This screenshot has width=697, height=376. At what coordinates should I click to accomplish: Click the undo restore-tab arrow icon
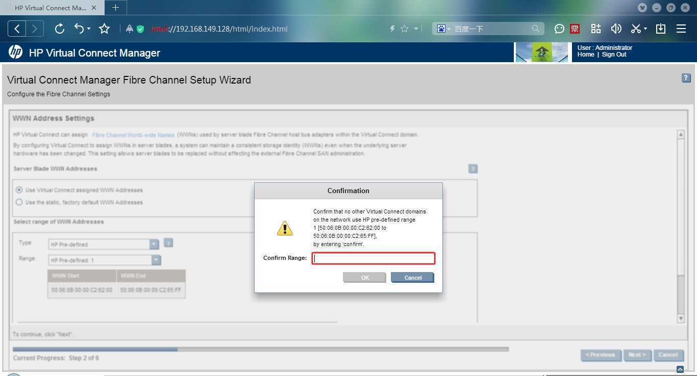[79, 29]
